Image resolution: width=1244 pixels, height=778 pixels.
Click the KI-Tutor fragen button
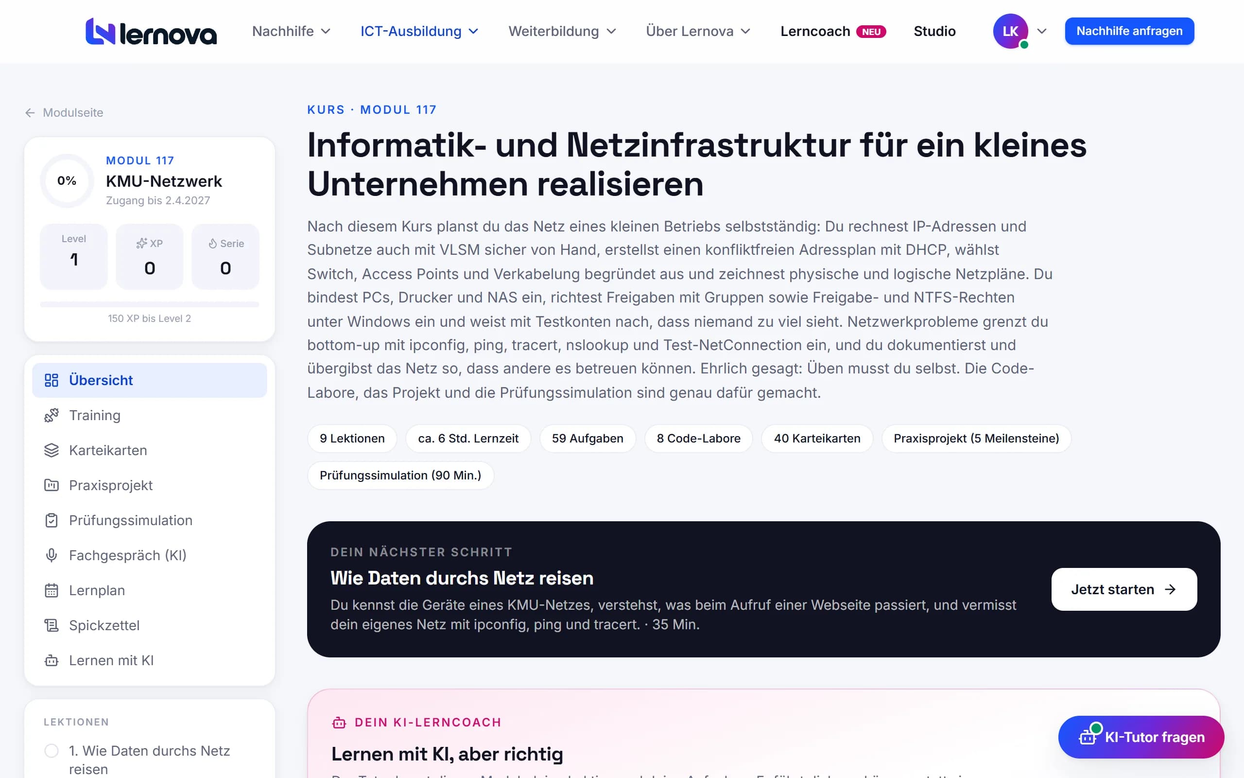coord(1140,737)
